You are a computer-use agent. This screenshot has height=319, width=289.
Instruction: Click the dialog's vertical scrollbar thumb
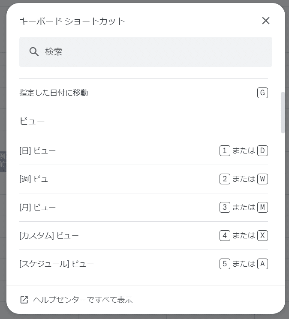pos(283,112)
